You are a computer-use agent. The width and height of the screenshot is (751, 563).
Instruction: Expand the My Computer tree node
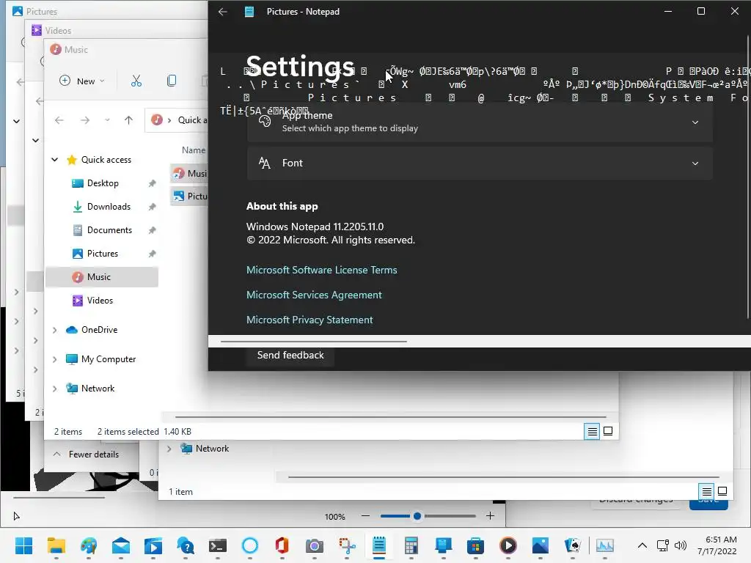[54, 359]
